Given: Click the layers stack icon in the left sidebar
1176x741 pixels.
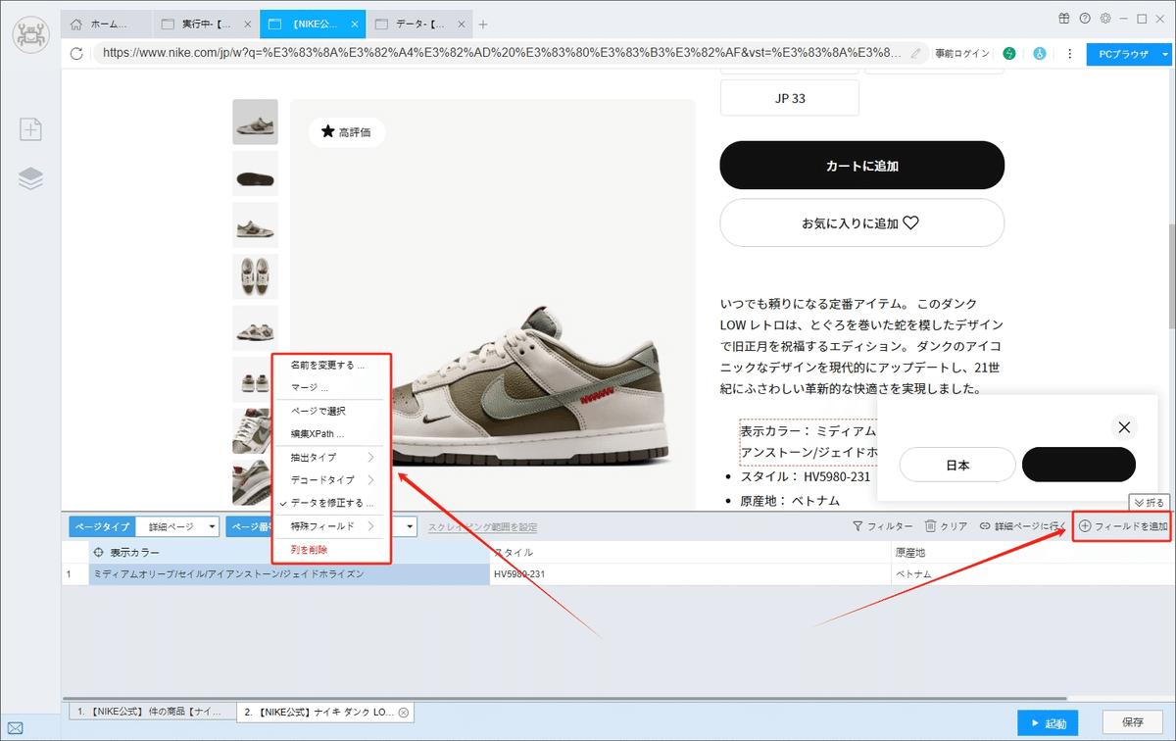Looking at the screenshot, I should coord(30,178).
